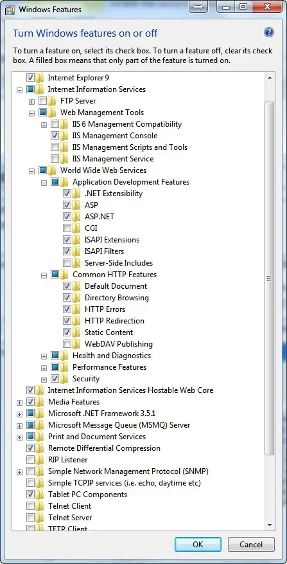The height and width of the screenshot is (564, 287).
Task: Click the folder icon beside World Wide Web Services
Action: [x=52, y=170]
